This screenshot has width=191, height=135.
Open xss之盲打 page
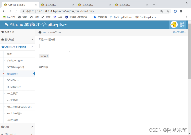point(12,94)
